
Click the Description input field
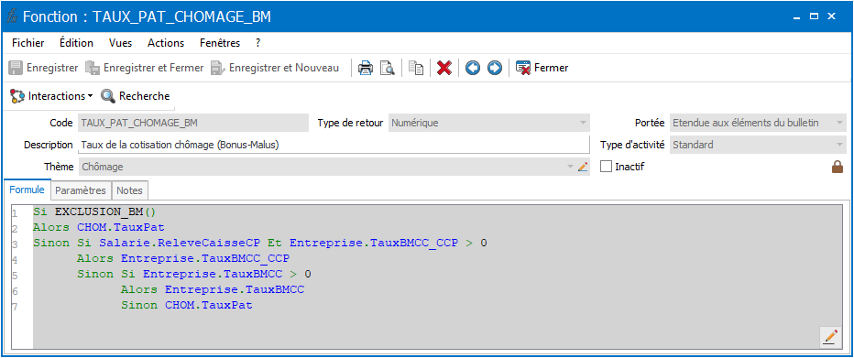[334, 145]
